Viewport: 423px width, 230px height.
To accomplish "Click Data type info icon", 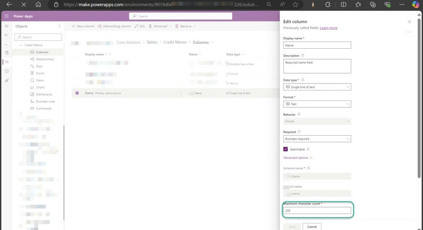I will click(303, 79).
